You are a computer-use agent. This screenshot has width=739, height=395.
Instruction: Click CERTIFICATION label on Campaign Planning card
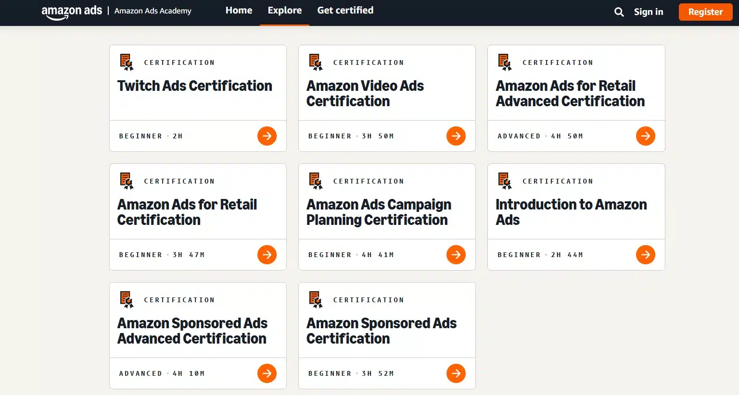[369, 181]
